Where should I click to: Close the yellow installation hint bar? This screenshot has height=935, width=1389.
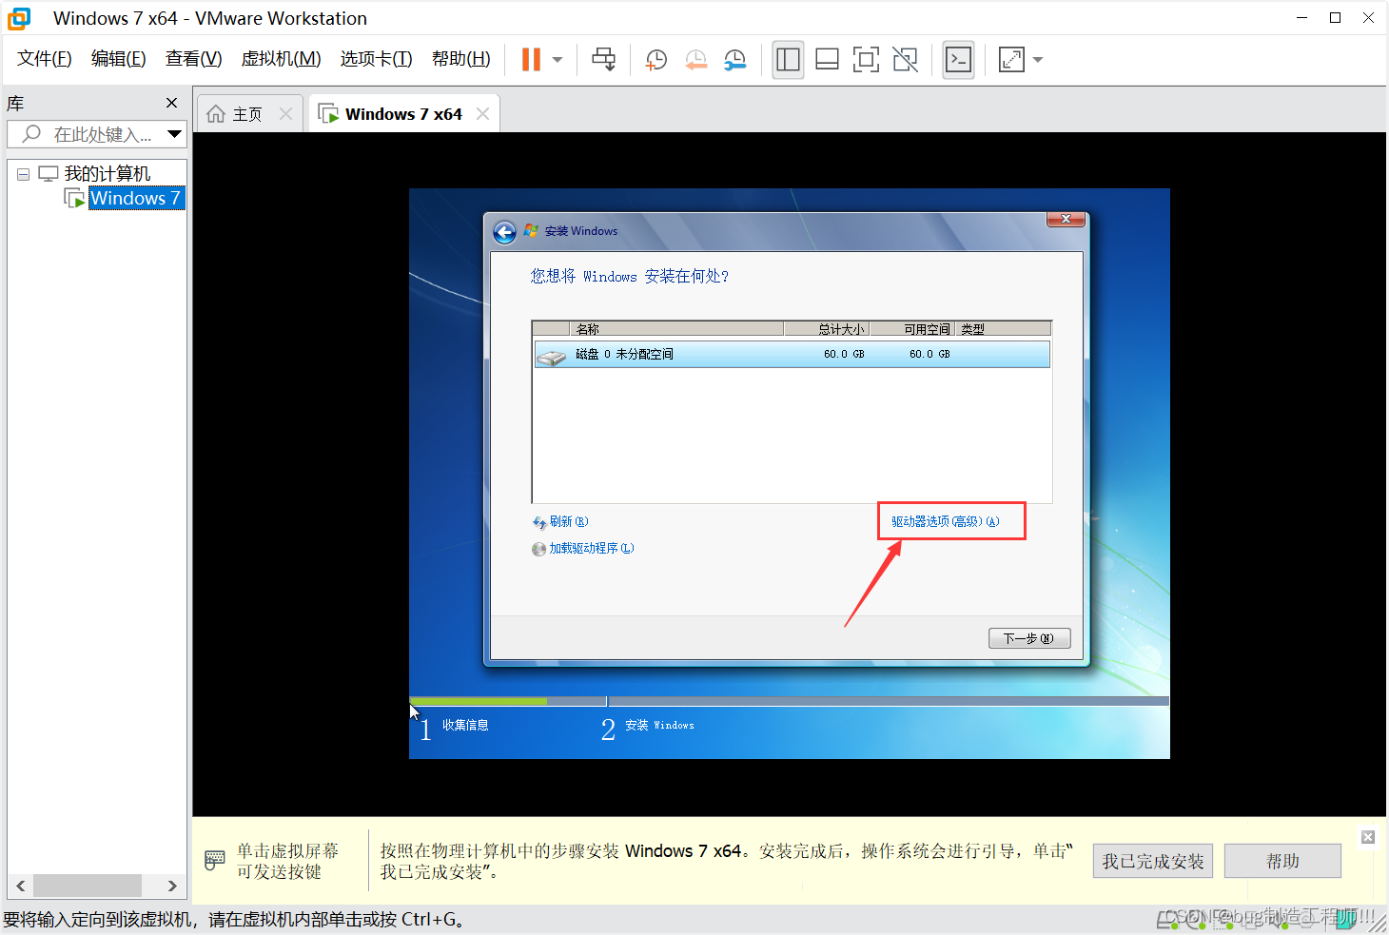pyautogui.click(x=1368, y=837)
